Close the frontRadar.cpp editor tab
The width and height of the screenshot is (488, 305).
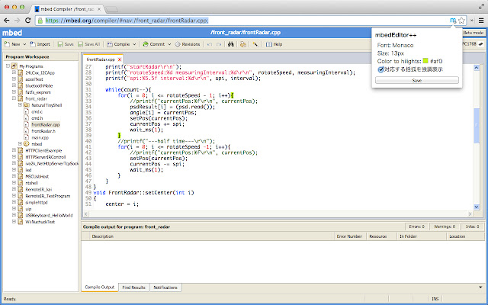pos(120,59)
